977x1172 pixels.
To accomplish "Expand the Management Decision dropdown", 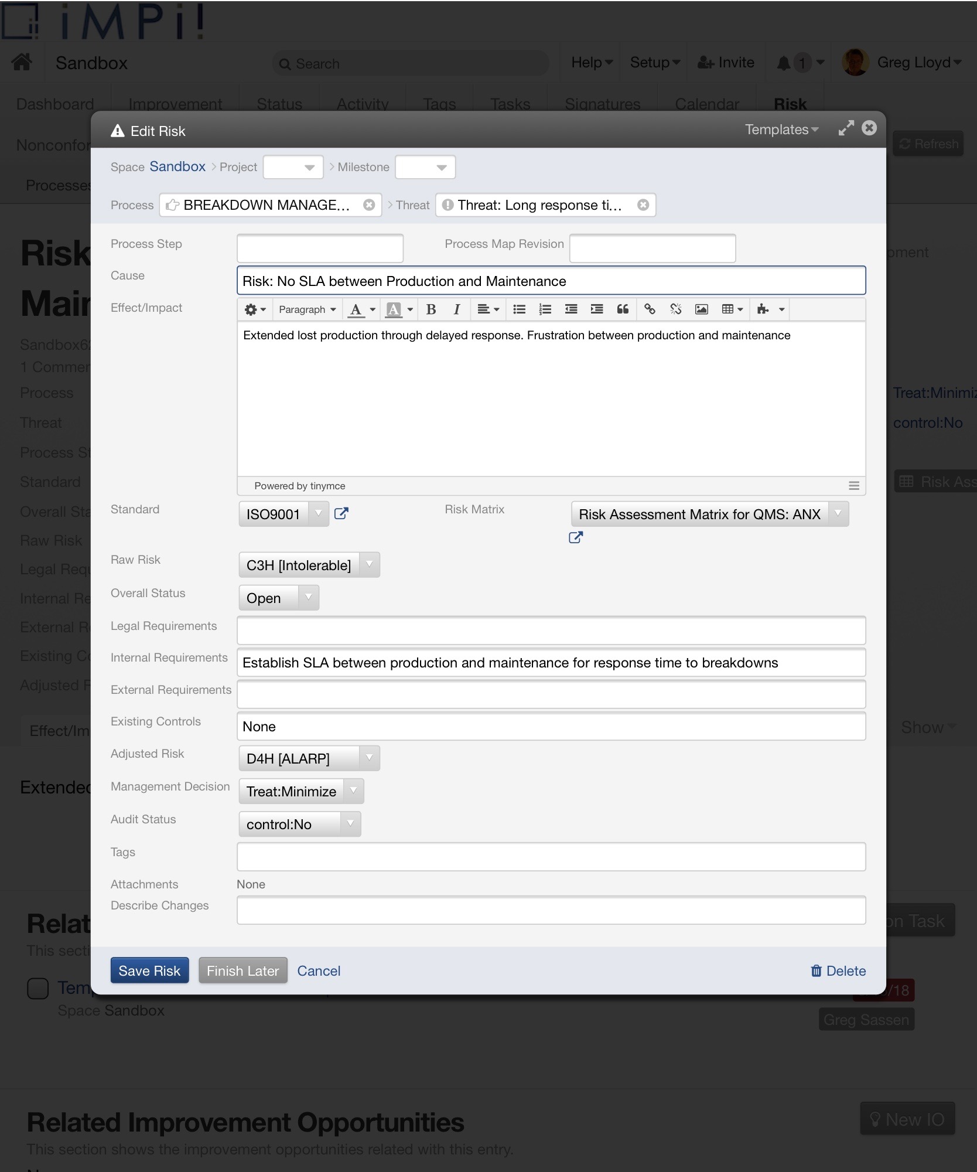I will tap(301, 792).
